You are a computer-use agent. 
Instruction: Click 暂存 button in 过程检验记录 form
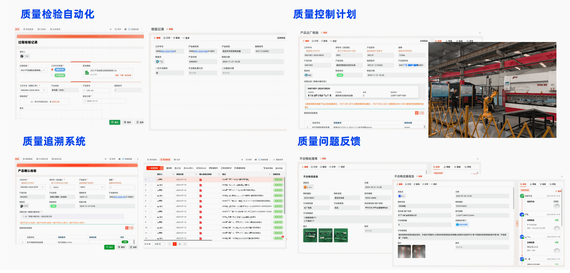128,122
